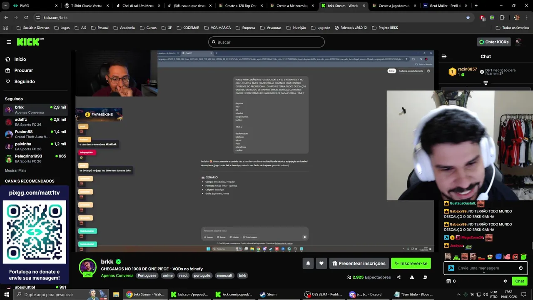Open the Kick hamburger sidebar menu
533x300 pixels.
9,42
